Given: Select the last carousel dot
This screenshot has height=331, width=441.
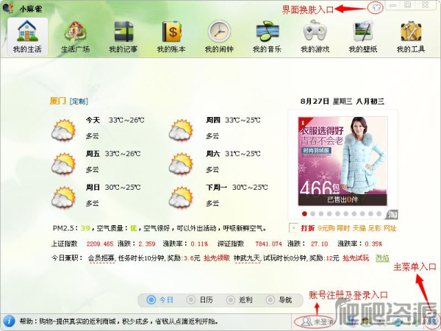Looking at the screenshot, I should click(x=379, y=214).
